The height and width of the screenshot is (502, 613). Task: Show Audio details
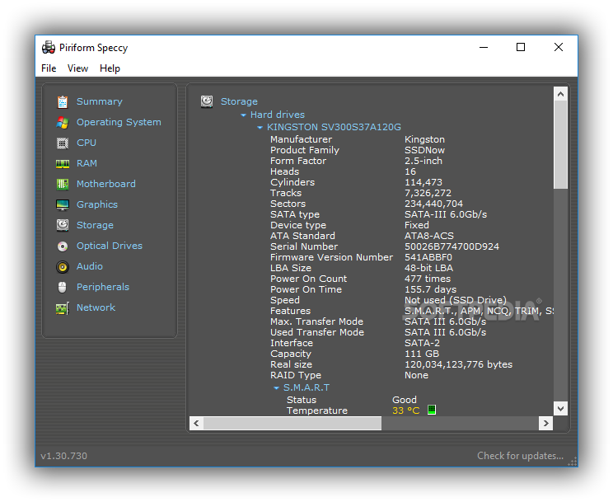coord(90,266)
